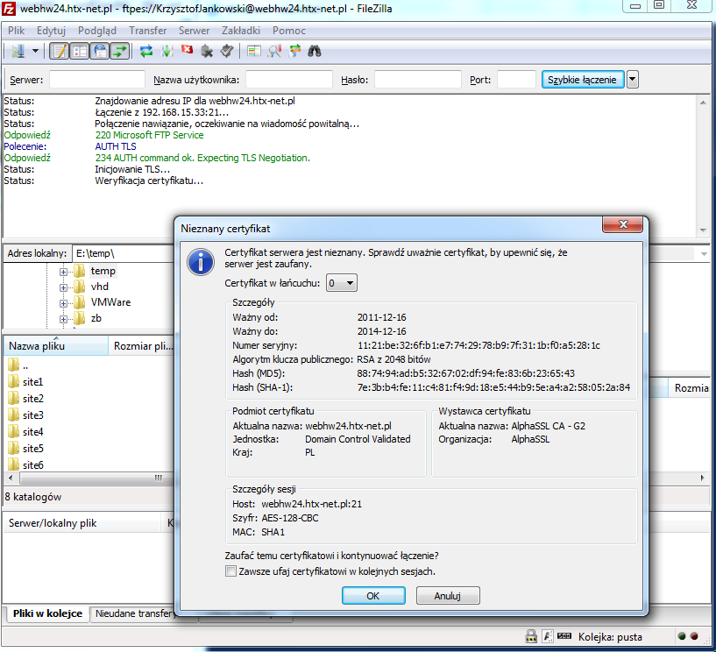This screenshot has height=652, width=716.
Task: Open the filename filters magnifier icon
Action: (274, 51)
